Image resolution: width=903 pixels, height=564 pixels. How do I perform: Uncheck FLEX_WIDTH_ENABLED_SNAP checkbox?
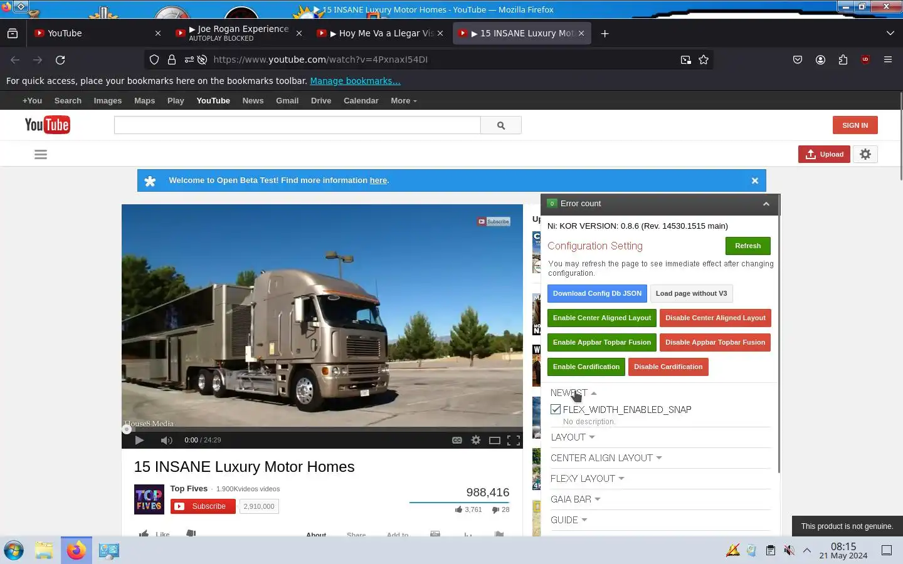(x=556, y=409)
